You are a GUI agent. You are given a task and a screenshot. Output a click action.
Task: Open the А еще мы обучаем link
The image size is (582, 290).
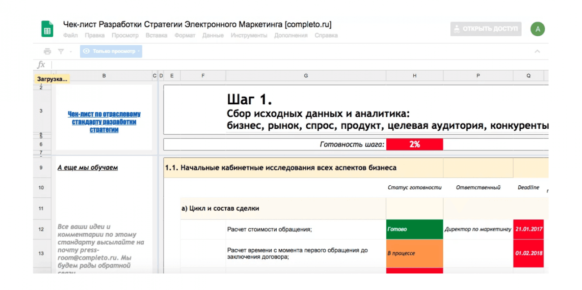pos(87,168)
